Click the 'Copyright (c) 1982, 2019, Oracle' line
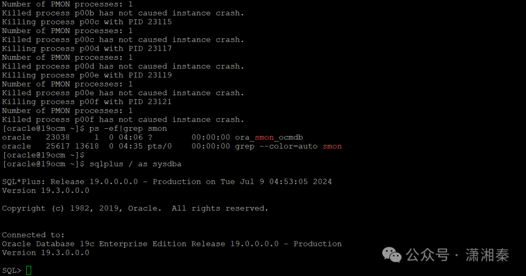Screen dimensions: 526x276 135,208
